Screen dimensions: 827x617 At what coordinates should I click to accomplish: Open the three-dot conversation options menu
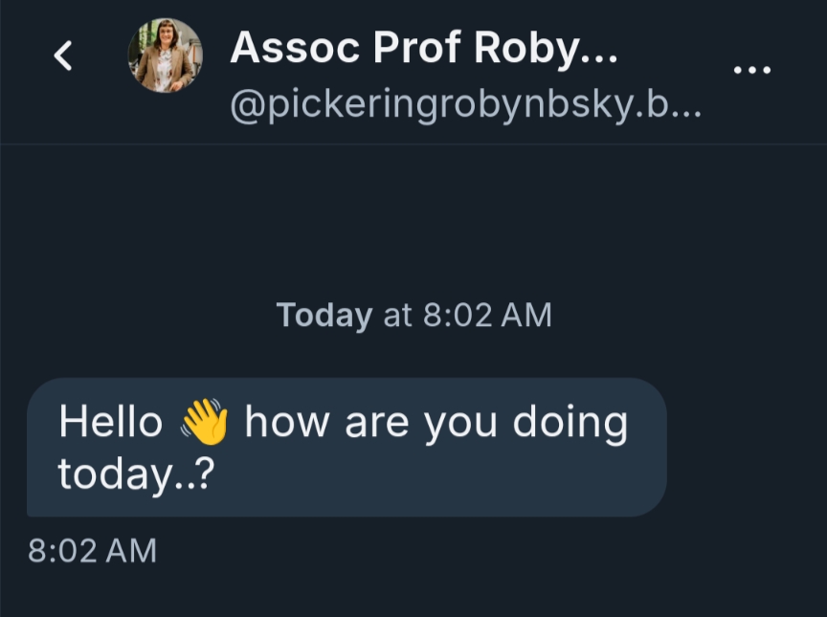(x=751, y=70)
